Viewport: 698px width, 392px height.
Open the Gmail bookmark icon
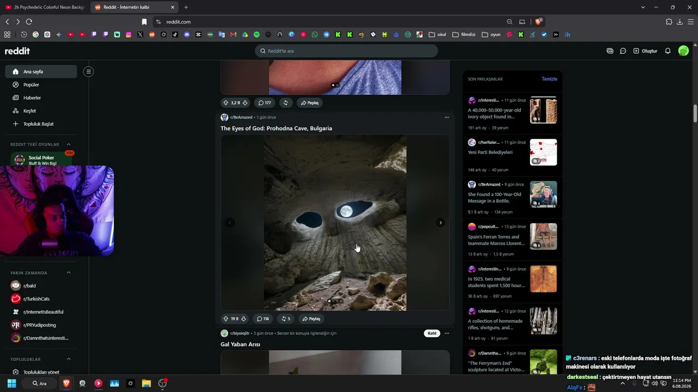tap(233, 34)
